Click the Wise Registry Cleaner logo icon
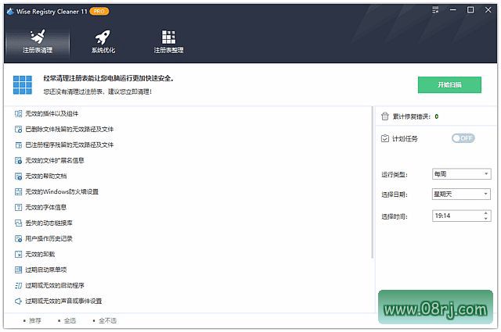 10,12
